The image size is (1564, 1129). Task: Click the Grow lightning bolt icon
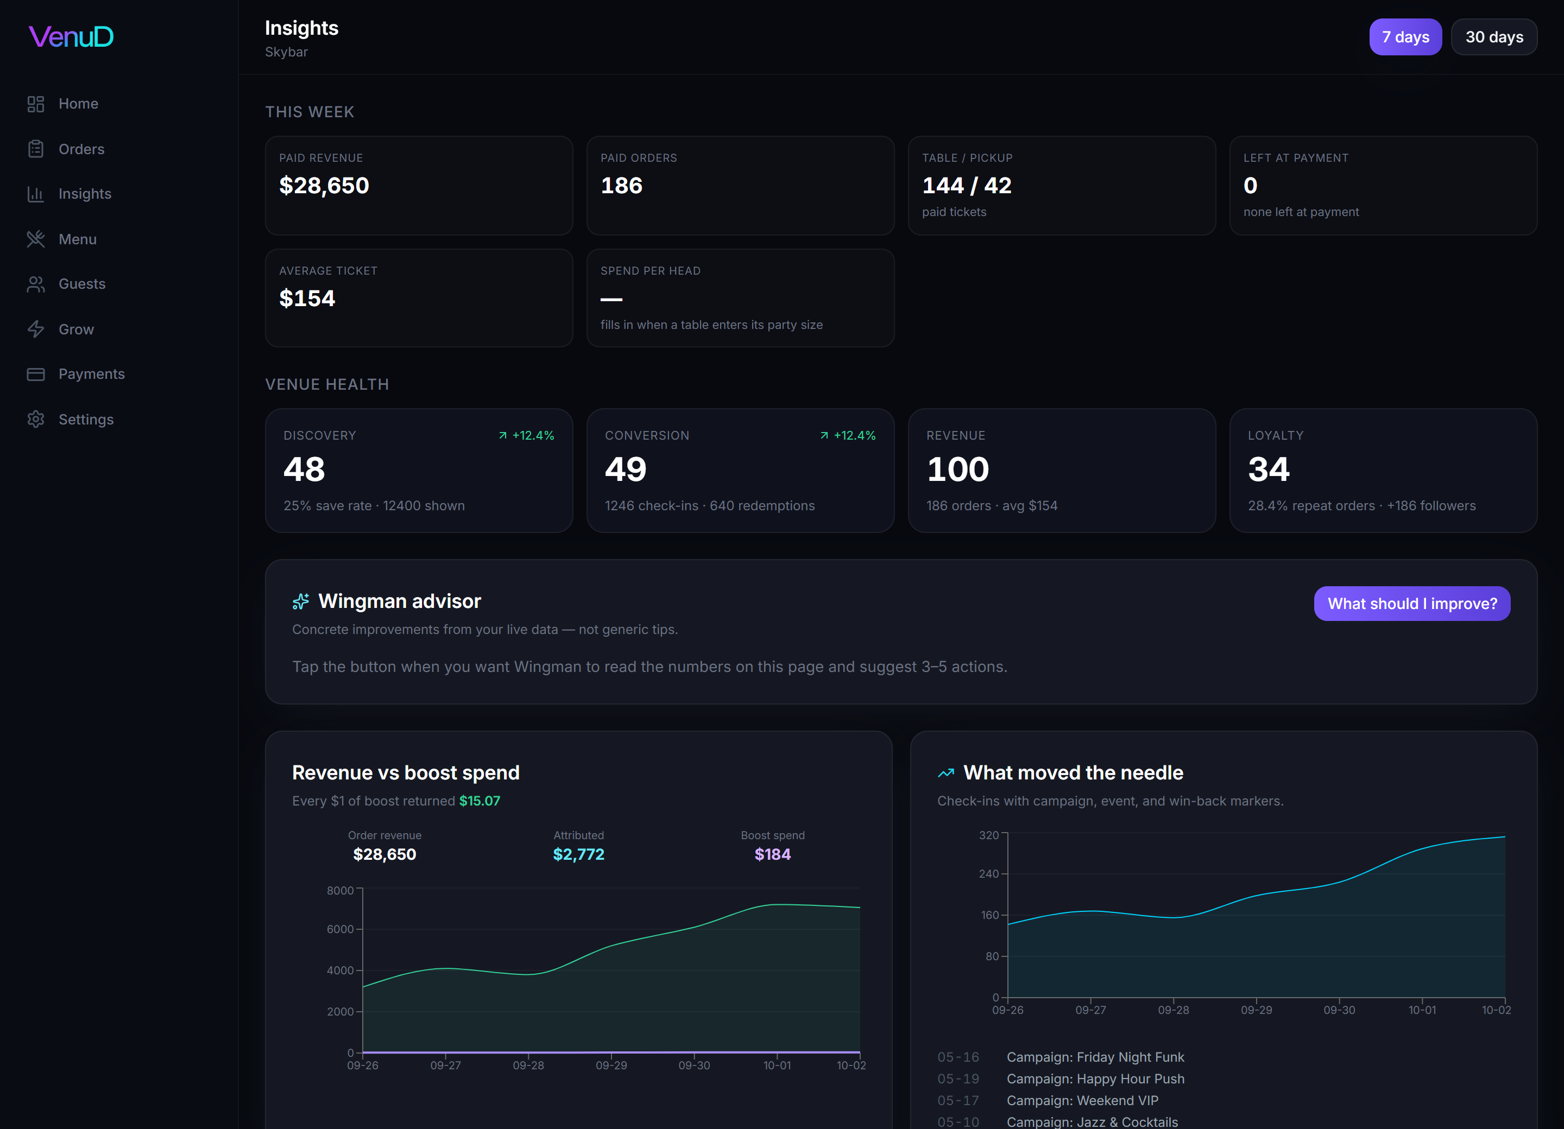(36, 329)
